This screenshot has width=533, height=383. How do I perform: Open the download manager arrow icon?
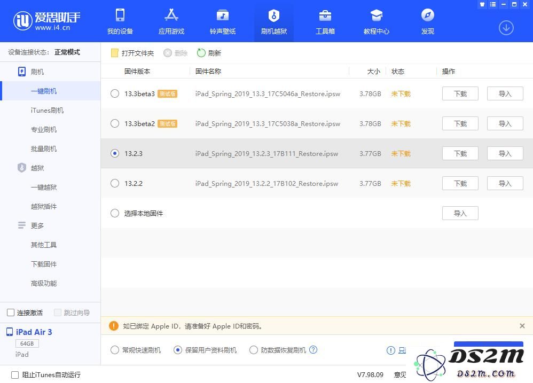tap(506, 28)
